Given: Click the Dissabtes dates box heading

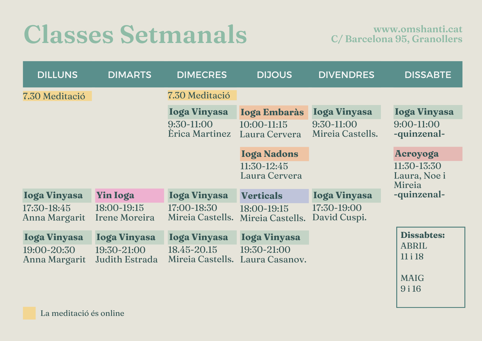Looking at the screenshot, I should pos(422,235).
